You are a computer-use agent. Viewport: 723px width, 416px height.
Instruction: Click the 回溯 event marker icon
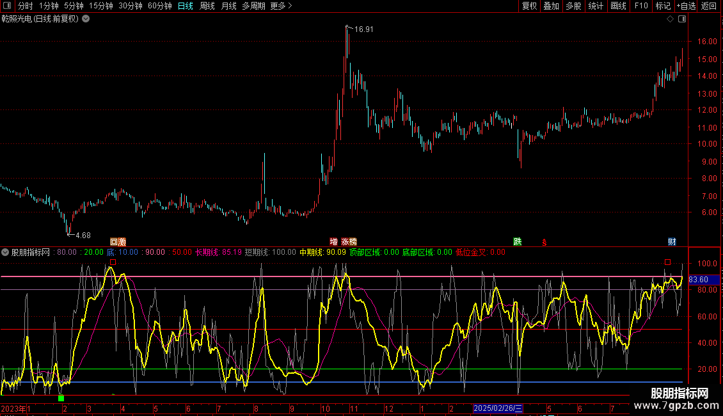click(118, 242)
